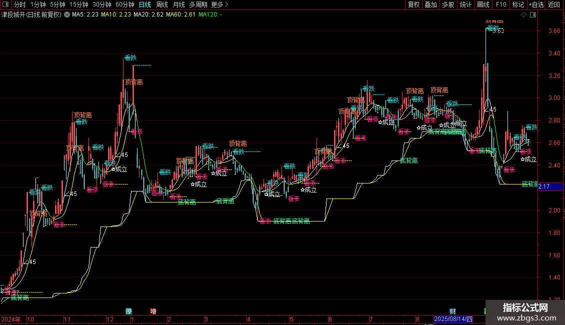The width and height of the screenshot is (565, 325).
Task: Click the 多股 multi-stock button
Action: 448,4
